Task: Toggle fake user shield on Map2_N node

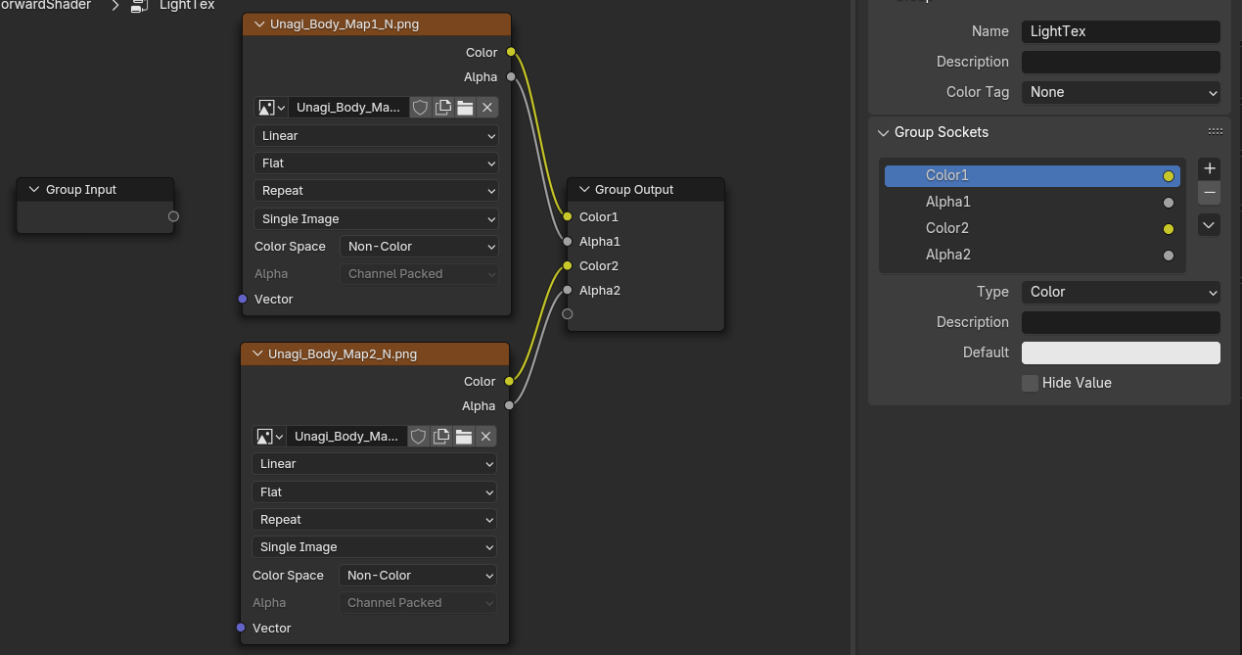Action: click(418, 437)
